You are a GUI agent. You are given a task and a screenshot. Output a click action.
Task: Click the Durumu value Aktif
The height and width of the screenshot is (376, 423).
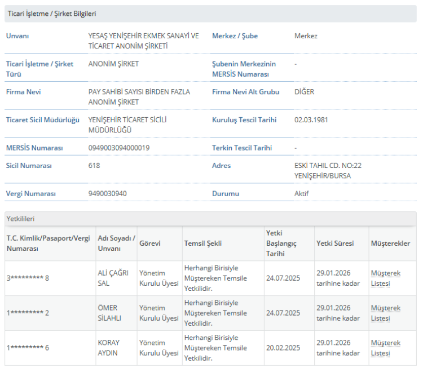(x=301, y=193)
